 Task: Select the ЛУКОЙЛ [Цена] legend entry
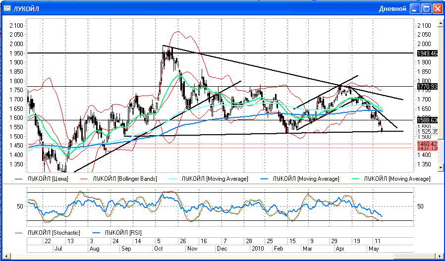[x=42, y=179]
